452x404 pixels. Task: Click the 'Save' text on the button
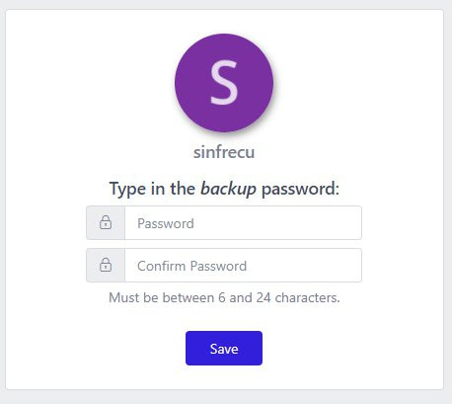pos(224,349)
